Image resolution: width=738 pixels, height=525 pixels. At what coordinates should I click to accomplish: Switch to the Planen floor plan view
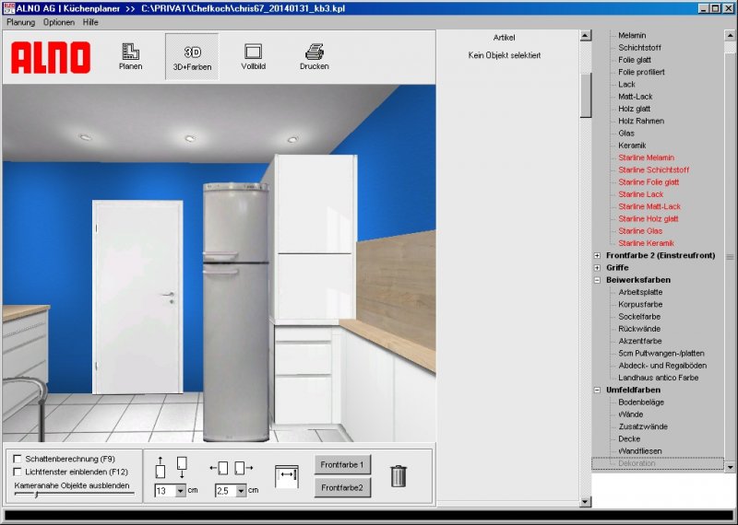(x=130, y=57)
